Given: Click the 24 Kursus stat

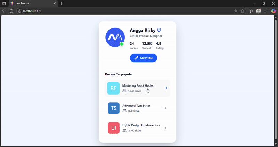Looking at the screenshot, I should point(133,46).
